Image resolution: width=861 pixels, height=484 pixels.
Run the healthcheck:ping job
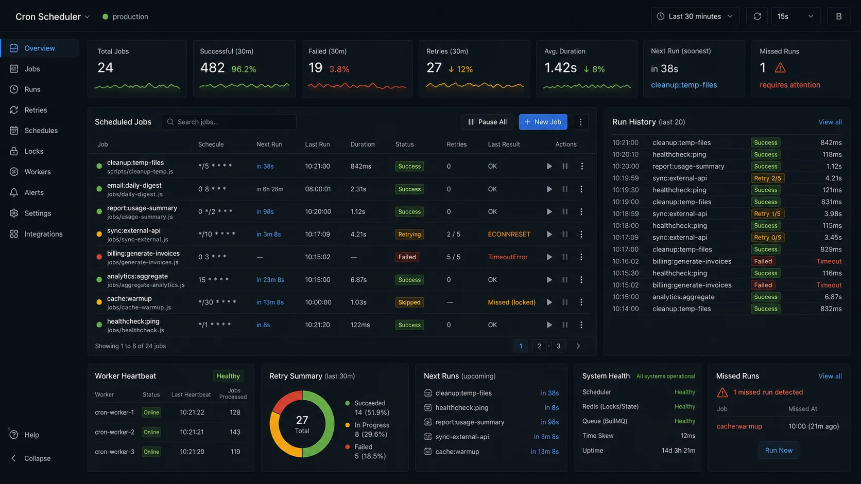pos(549,325)
